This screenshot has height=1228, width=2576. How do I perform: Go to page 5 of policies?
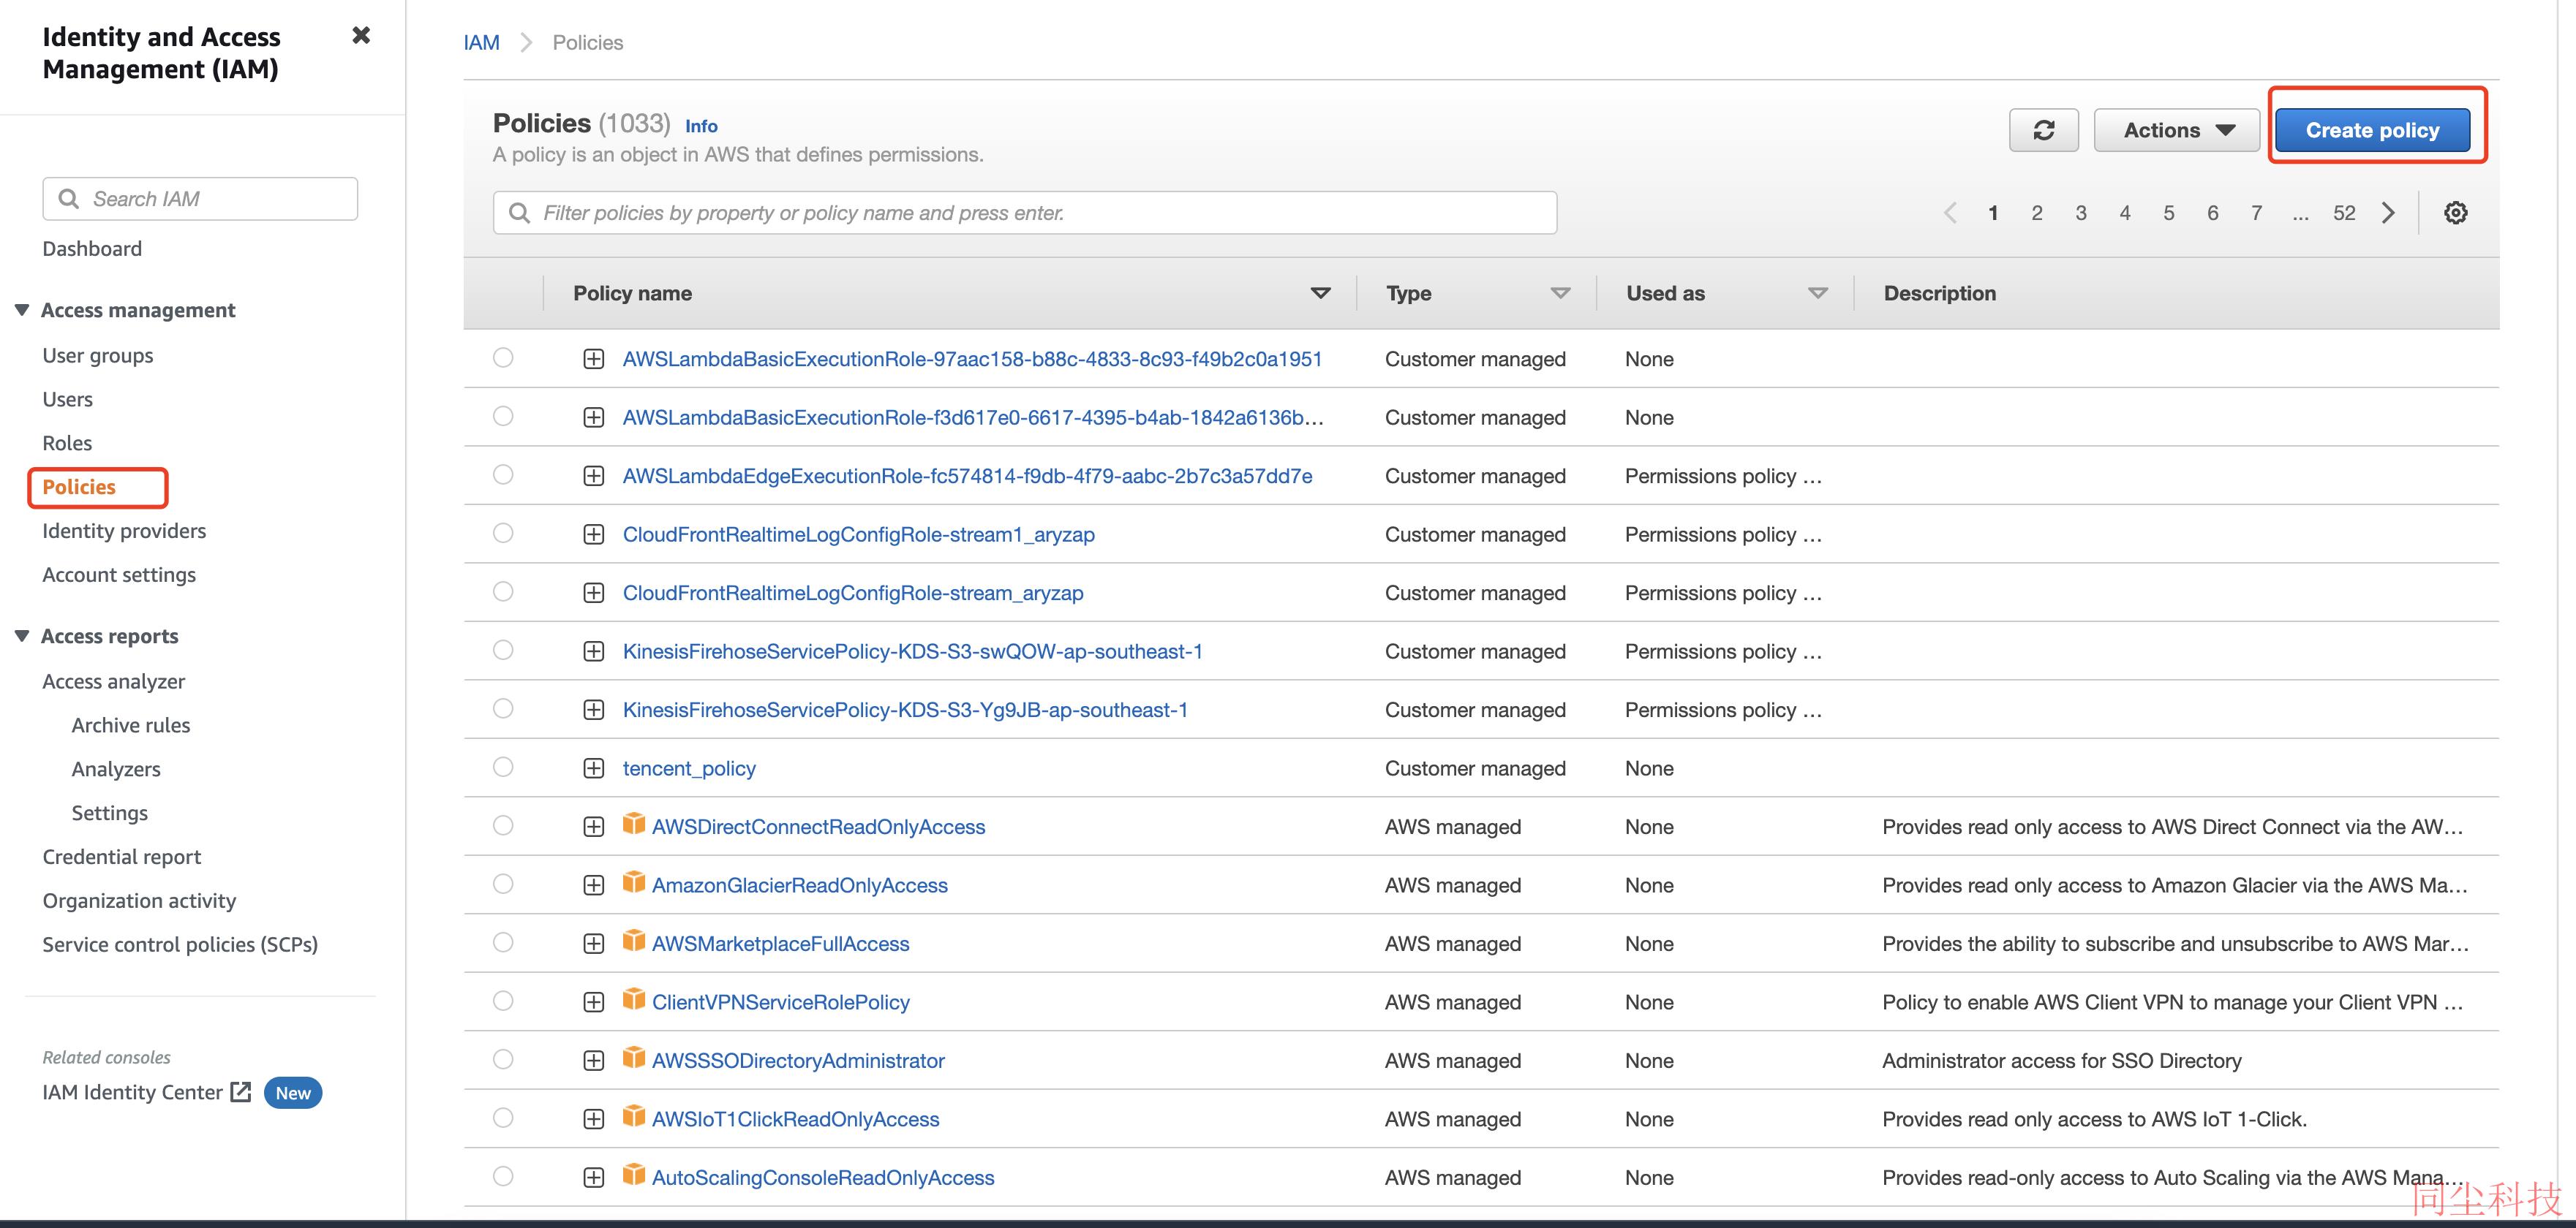point(2168,213)
